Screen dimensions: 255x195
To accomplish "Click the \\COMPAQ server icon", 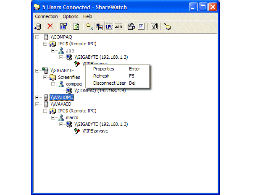I will (x=46, y=37).
